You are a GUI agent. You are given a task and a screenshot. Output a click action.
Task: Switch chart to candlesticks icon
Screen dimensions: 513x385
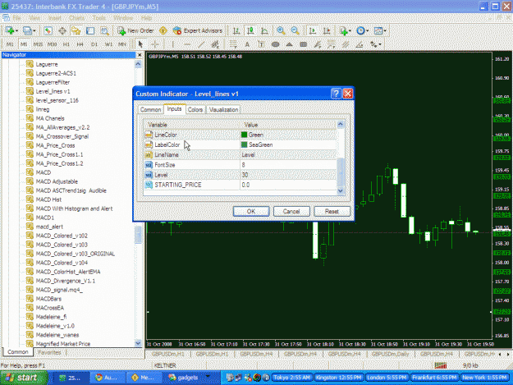click(250, 30)
